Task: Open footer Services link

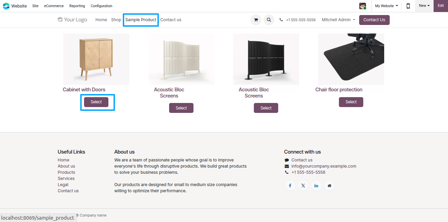Action: point(66,179)
